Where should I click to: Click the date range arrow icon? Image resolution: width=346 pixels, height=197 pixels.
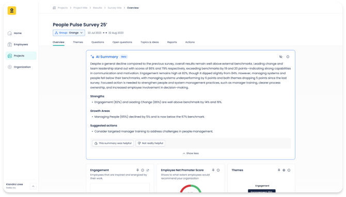[105, 33]
